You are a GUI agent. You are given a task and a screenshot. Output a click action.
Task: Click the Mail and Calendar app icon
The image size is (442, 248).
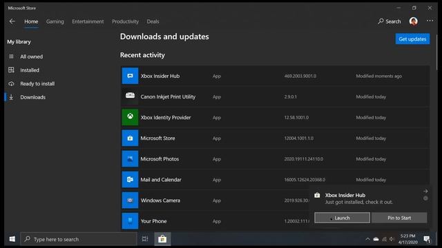tap(130, 179)
